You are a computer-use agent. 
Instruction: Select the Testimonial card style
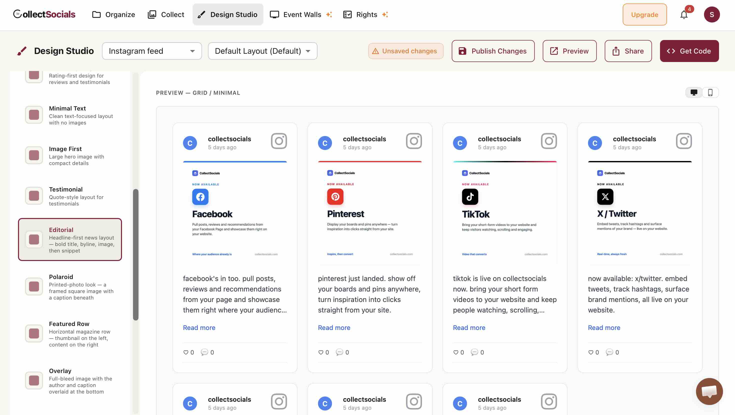tap(70, 196)
